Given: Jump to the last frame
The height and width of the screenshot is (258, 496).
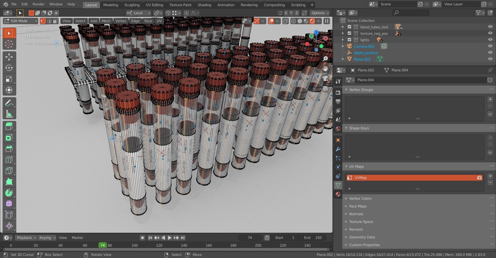Looking at the screenshot, I should [183, 238].
